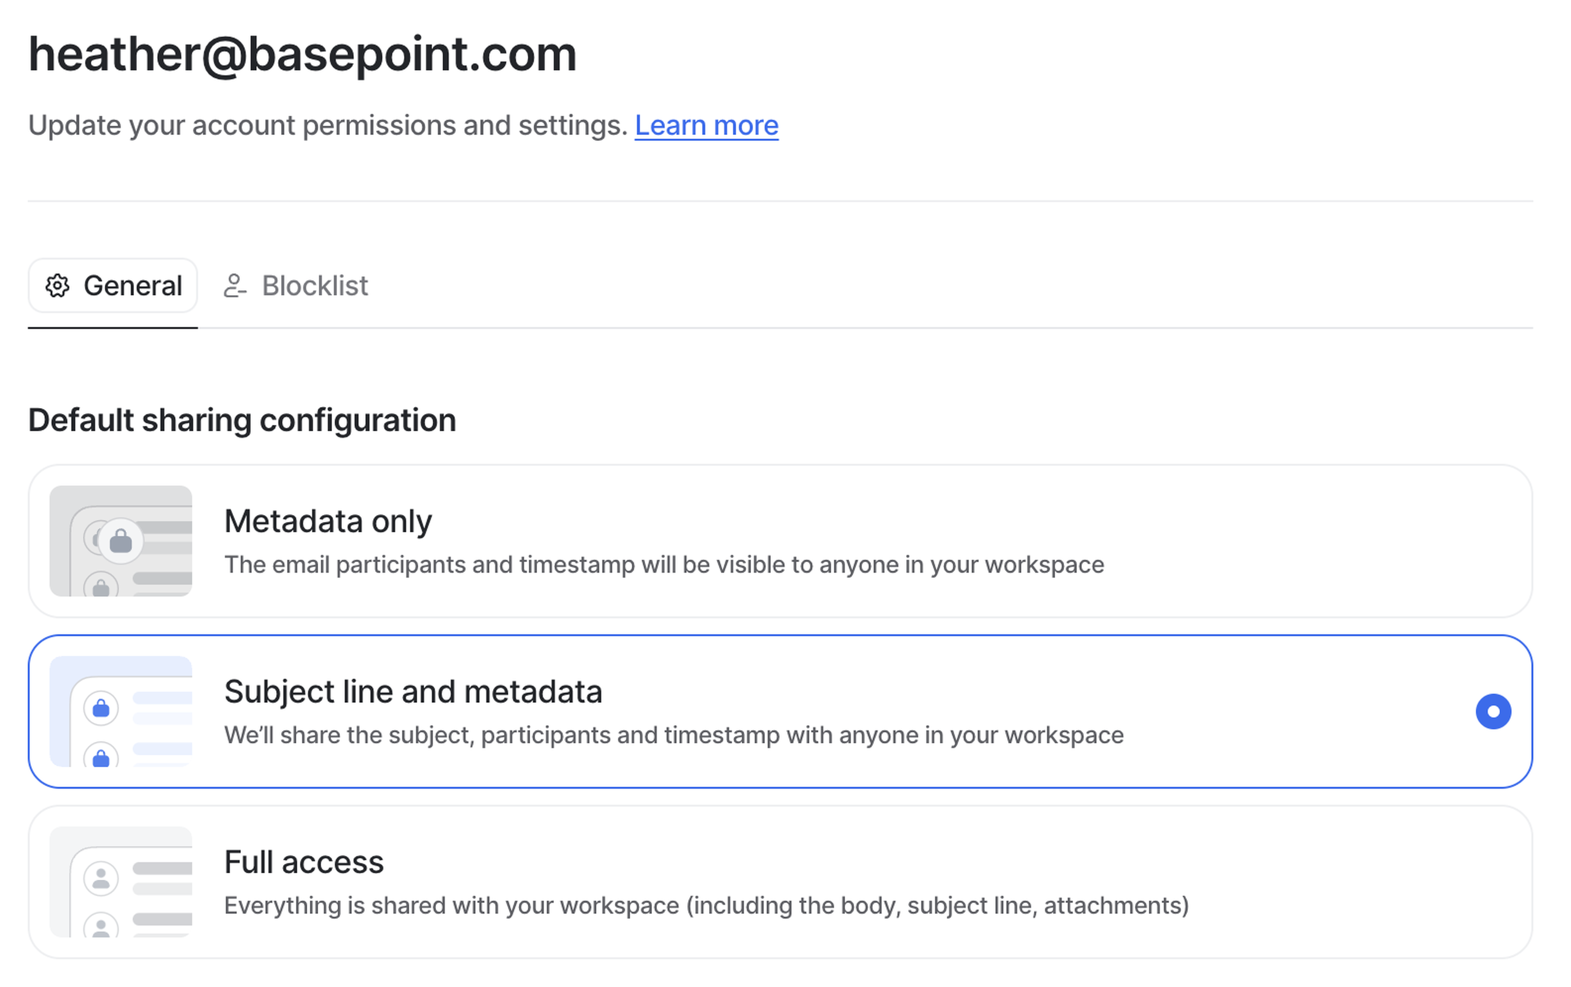Image resolution: width=1571 pixels, height=987 pixels.
Task: Click the Subject line option description text
Action: pyautogui.click(x=673, y=735)
